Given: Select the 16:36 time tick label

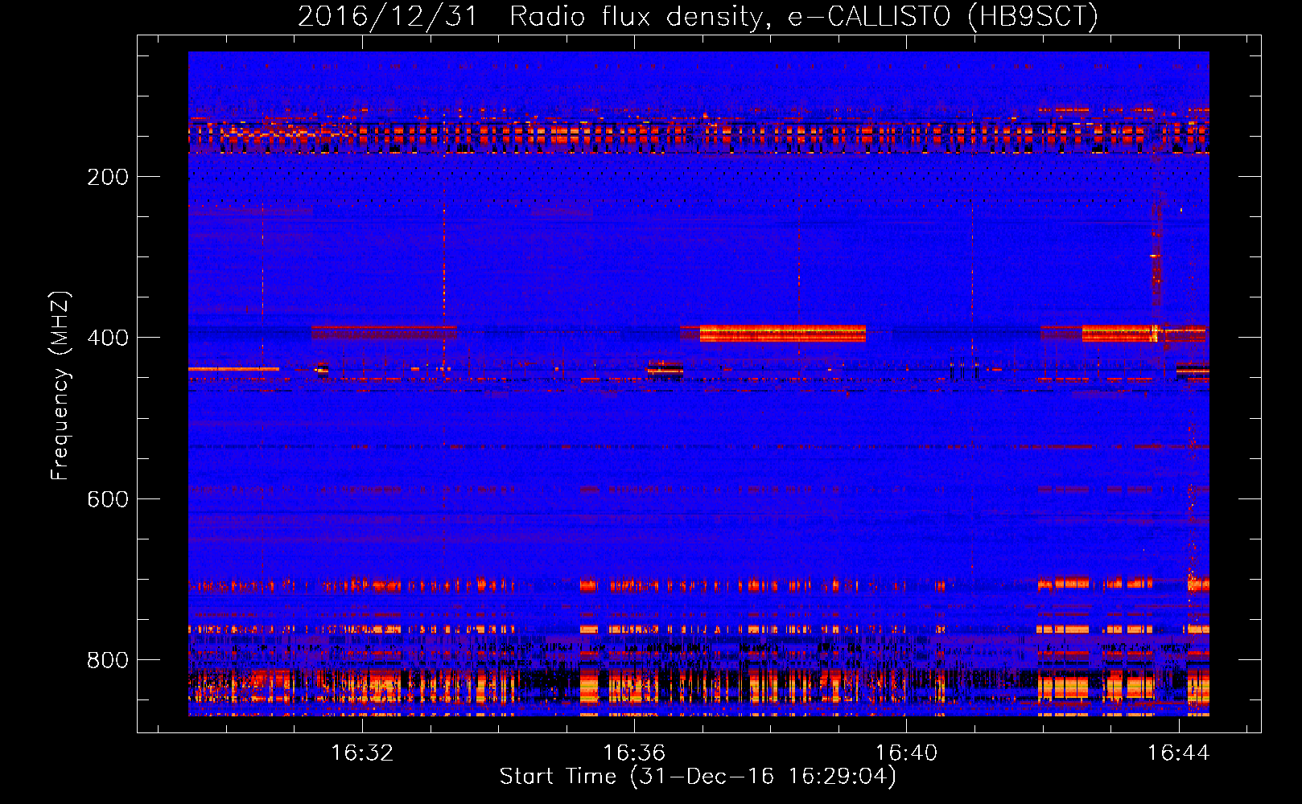Looking at the screenshot, I should tap(634, 753).
